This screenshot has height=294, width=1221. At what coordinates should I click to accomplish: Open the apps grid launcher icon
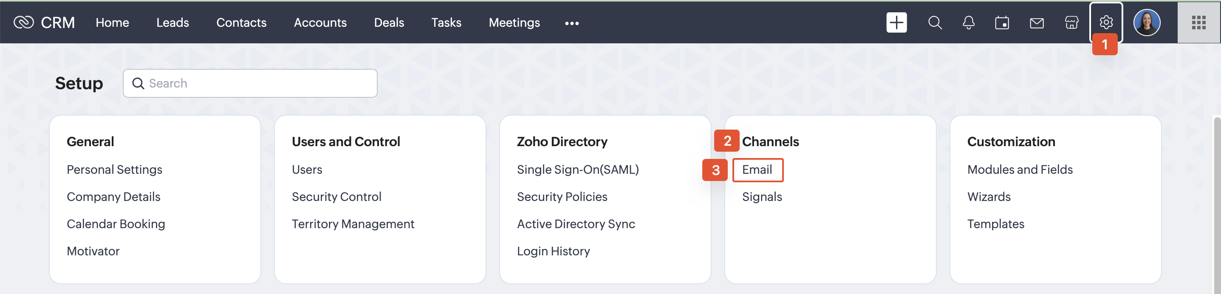pos(1198,22)
